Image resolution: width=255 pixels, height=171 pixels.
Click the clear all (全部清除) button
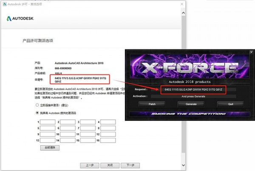[50, 148]
